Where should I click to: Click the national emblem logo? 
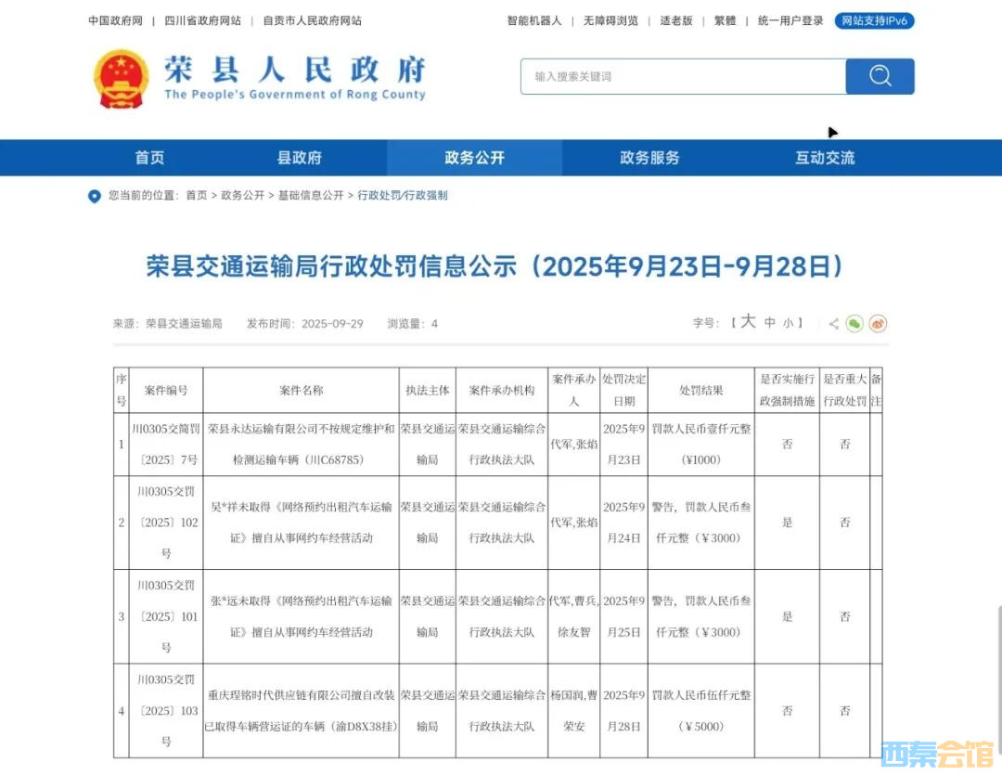coord(121,78)
